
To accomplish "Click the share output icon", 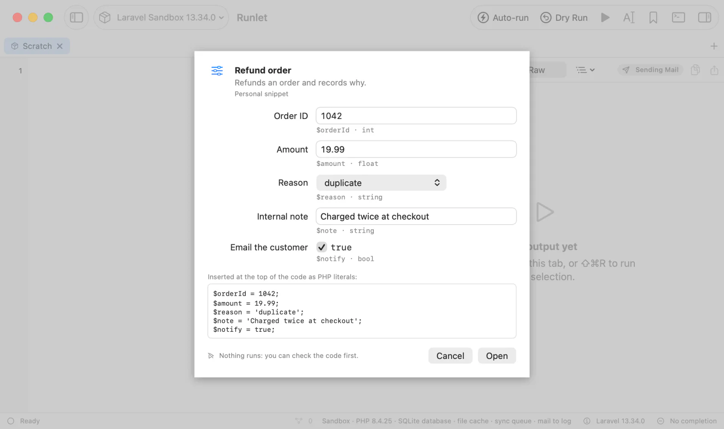I will click(x=714, y=70).
